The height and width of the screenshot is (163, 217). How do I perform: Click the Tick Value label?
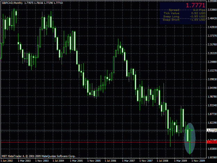[x=172, y=13]
